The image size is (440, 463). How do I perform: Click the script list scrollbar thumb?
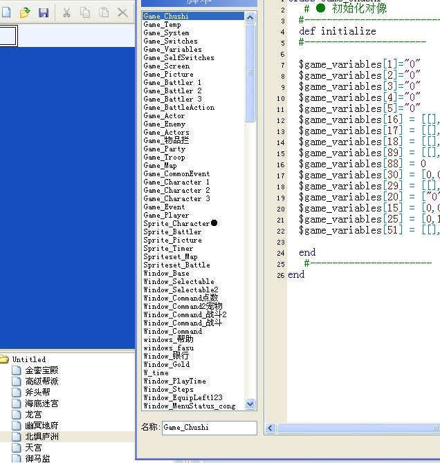tap(250, 73)
